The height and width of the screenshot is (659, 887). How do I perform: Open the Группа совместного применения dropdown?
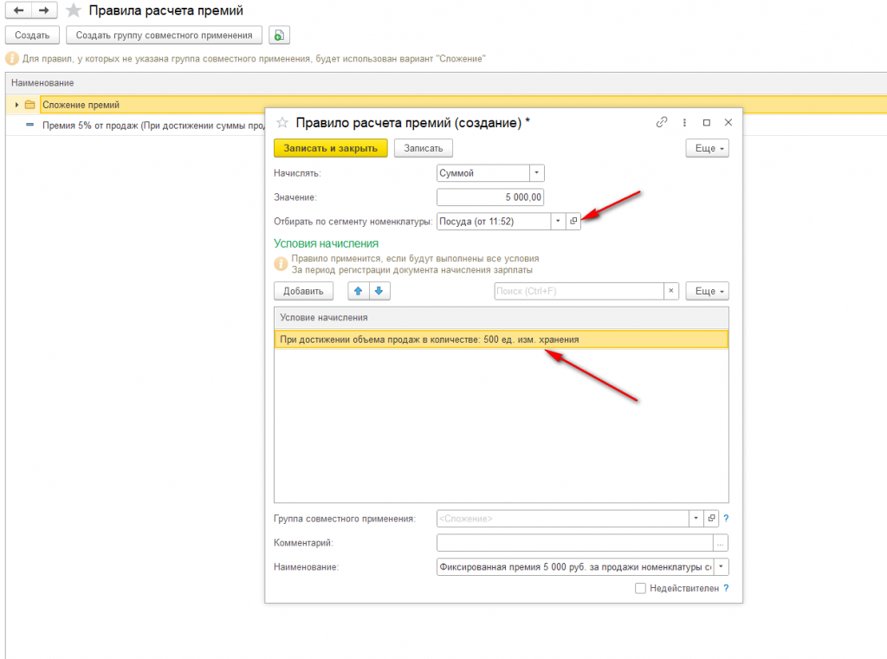pyautogui.click(x=696, y=518)
